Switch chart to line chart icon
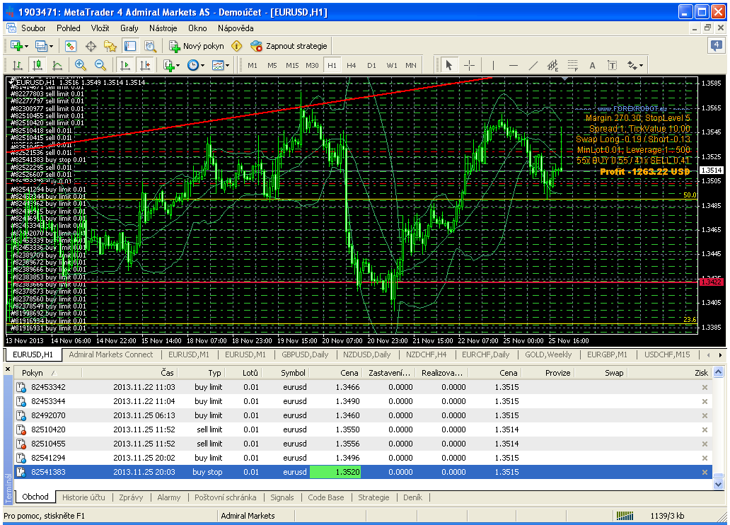730x525 pixels. (x=57, y=66)
